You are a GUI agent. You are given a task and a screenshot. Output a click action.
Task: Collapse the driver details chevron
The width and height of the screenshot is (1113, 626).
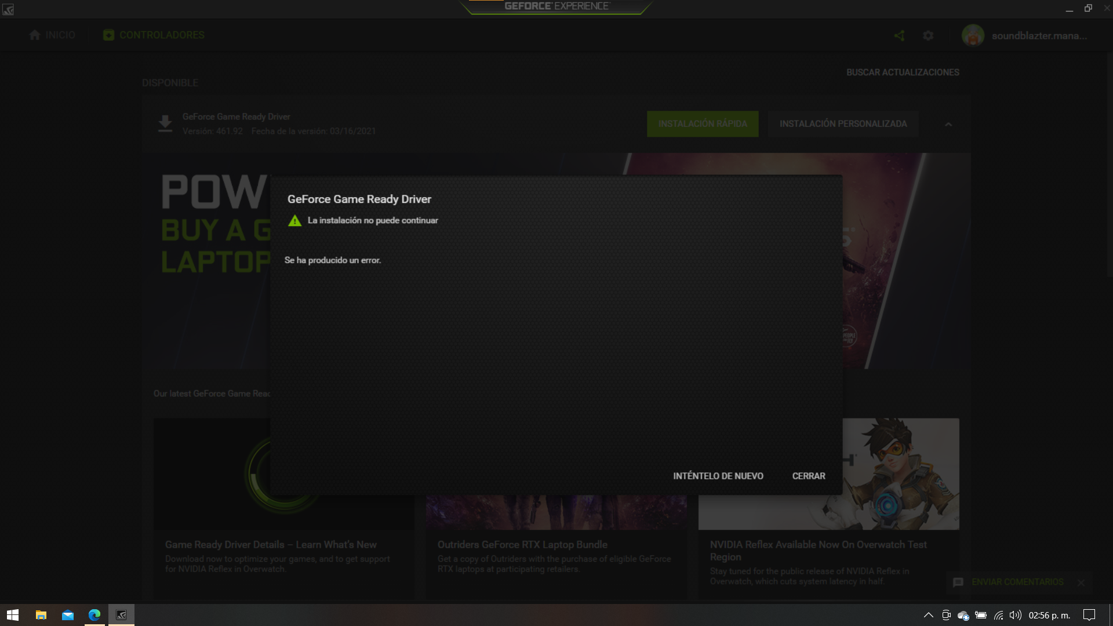[x=948, y=124]
